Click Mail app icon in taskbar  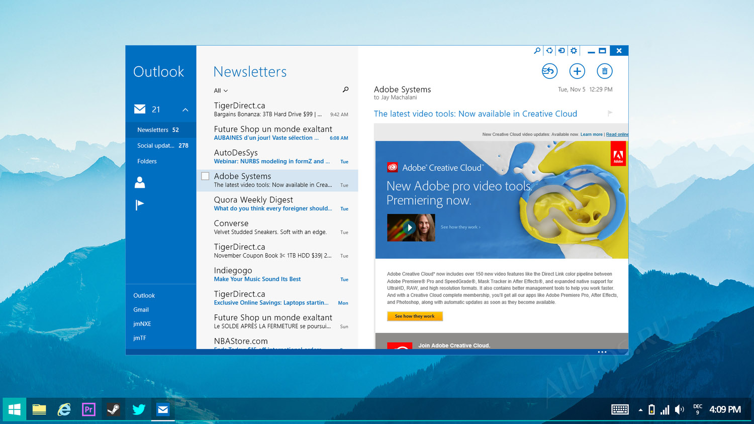point(163,409)
